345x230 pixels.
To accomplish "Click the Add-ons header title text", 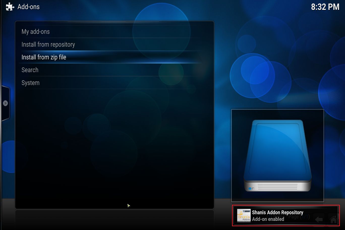I will coord(28,7).
